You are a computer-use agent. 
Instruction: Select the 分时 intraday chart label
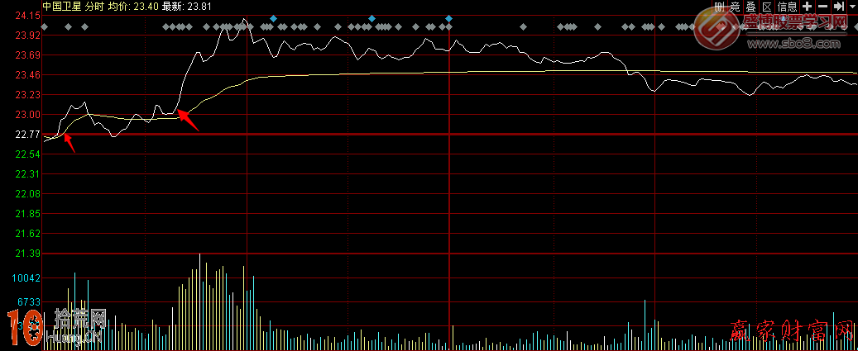[x=94, y=6]
